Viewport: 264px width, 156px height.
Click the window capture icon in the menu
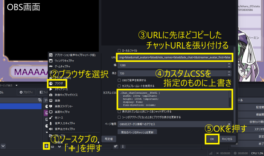(51, 61)
